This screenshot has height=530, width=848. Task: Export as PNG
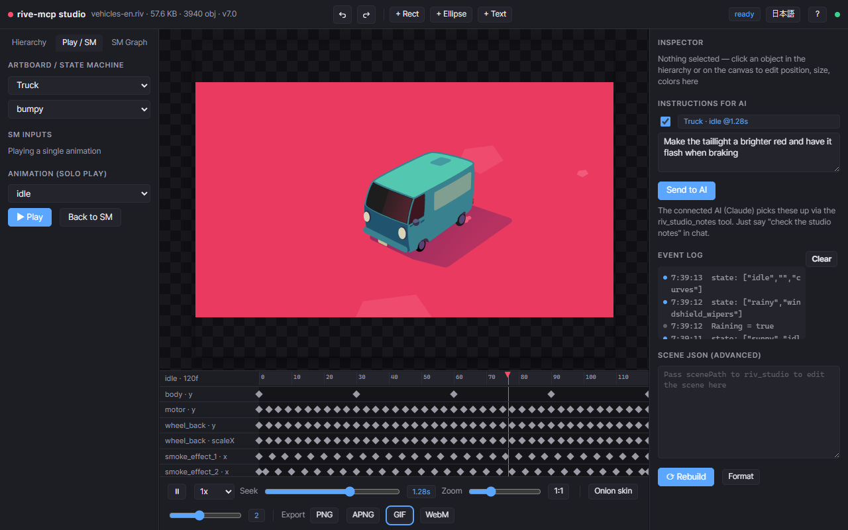[325, 515]
